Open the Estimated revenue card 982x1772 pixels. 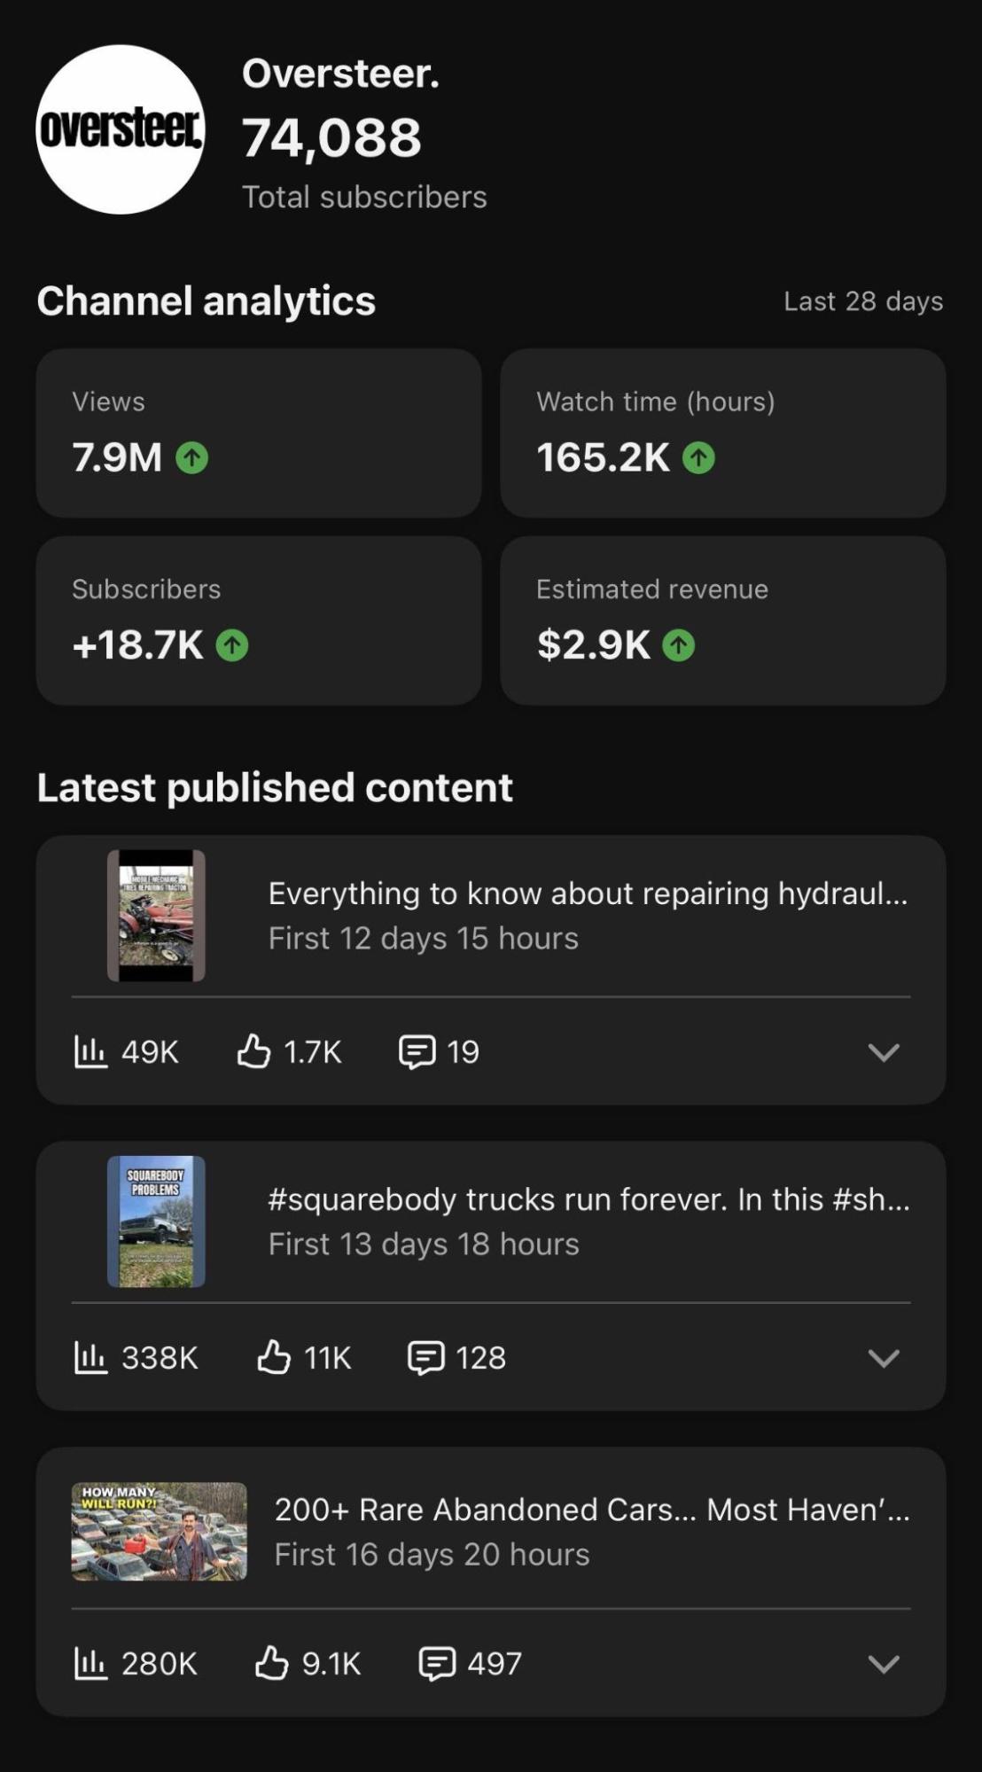click(x=723, y=621)
